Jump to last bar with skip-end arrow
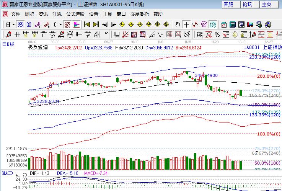 (x=96, y=24)
